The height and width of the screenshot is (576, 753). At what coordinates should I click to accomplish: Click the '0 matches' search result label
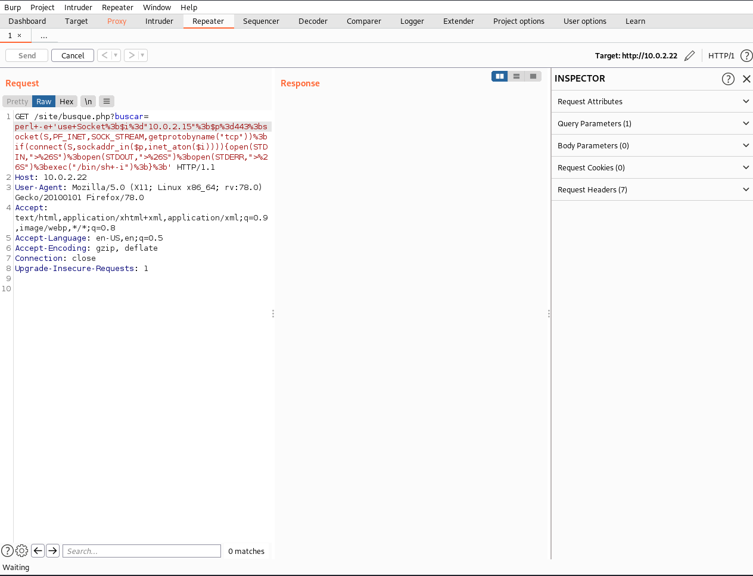click(x=246, y=551)
